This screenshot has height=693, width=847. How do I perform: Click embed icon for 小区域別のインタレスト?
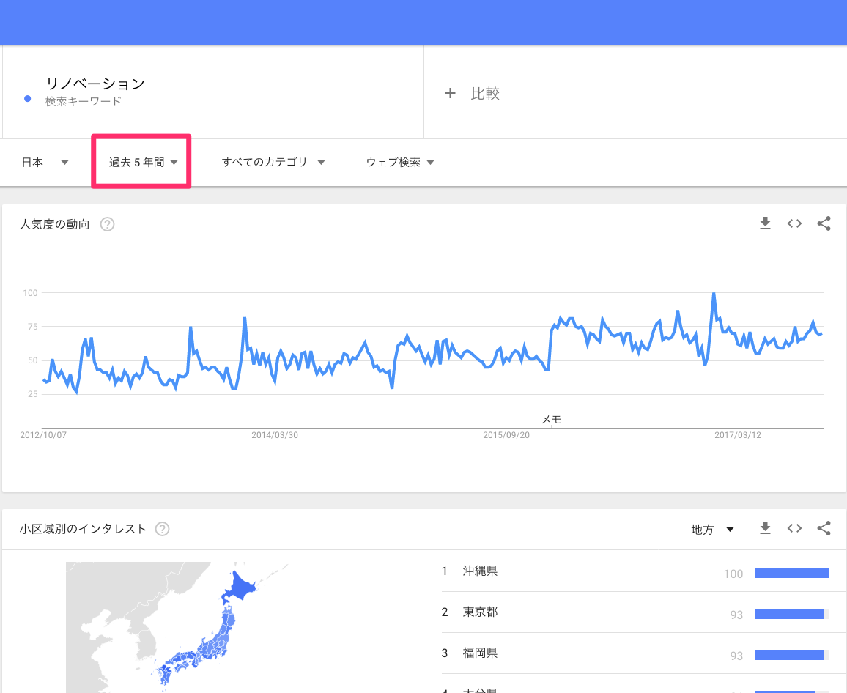click(x=794, y=528)
